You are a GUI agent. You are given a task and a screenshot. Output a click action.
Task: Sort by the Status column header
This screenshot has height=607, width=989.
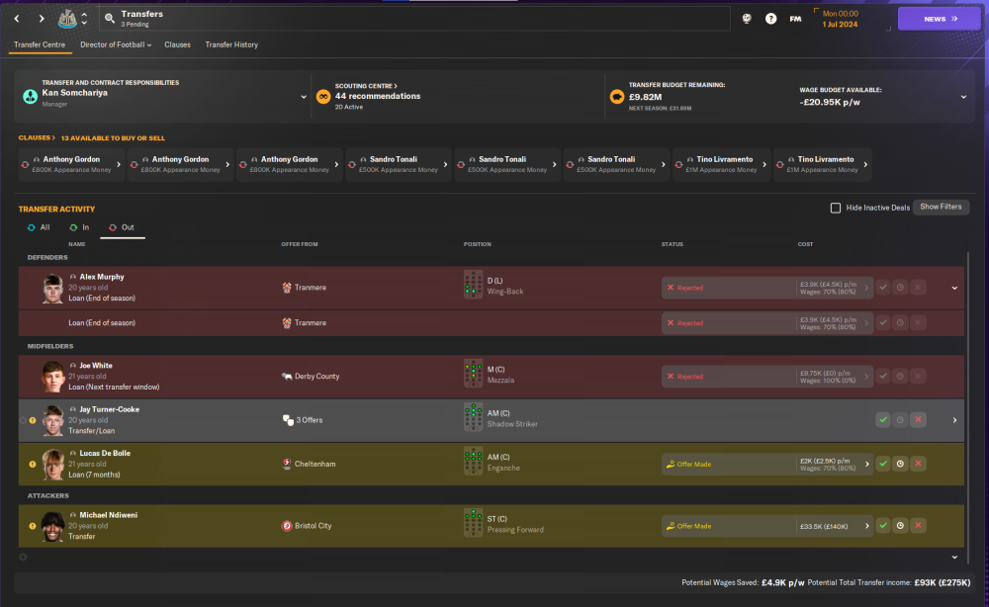pos(672,244)
